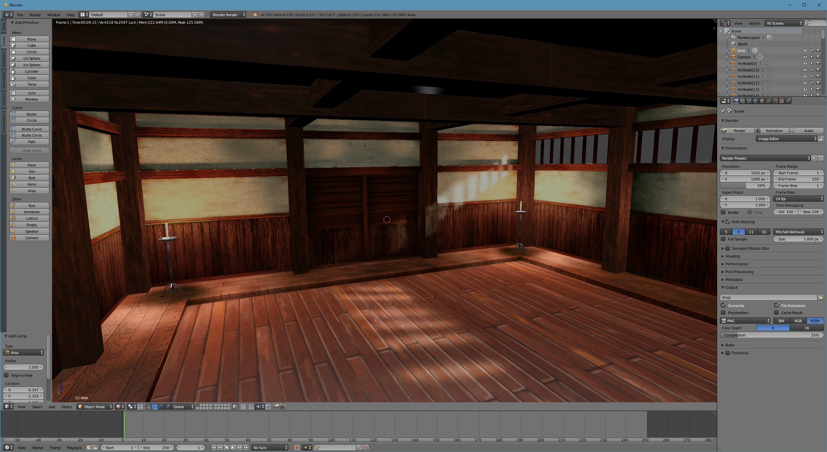Toggle the Overwrite output checkbox

724,305
